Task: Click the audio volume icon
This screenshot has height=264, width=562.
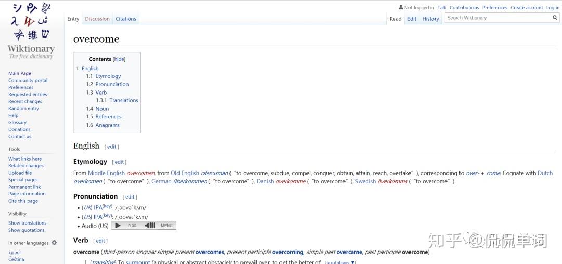Action: [x=150, y=226]
